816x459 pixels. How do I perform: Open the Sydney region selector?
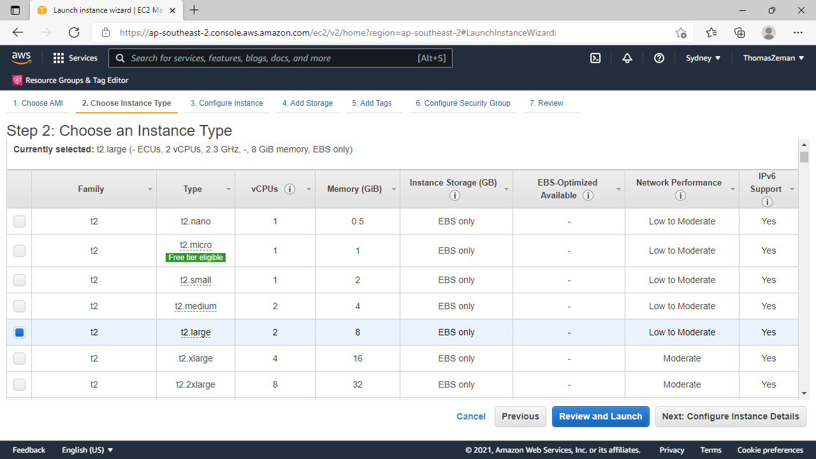coord(703,58)
